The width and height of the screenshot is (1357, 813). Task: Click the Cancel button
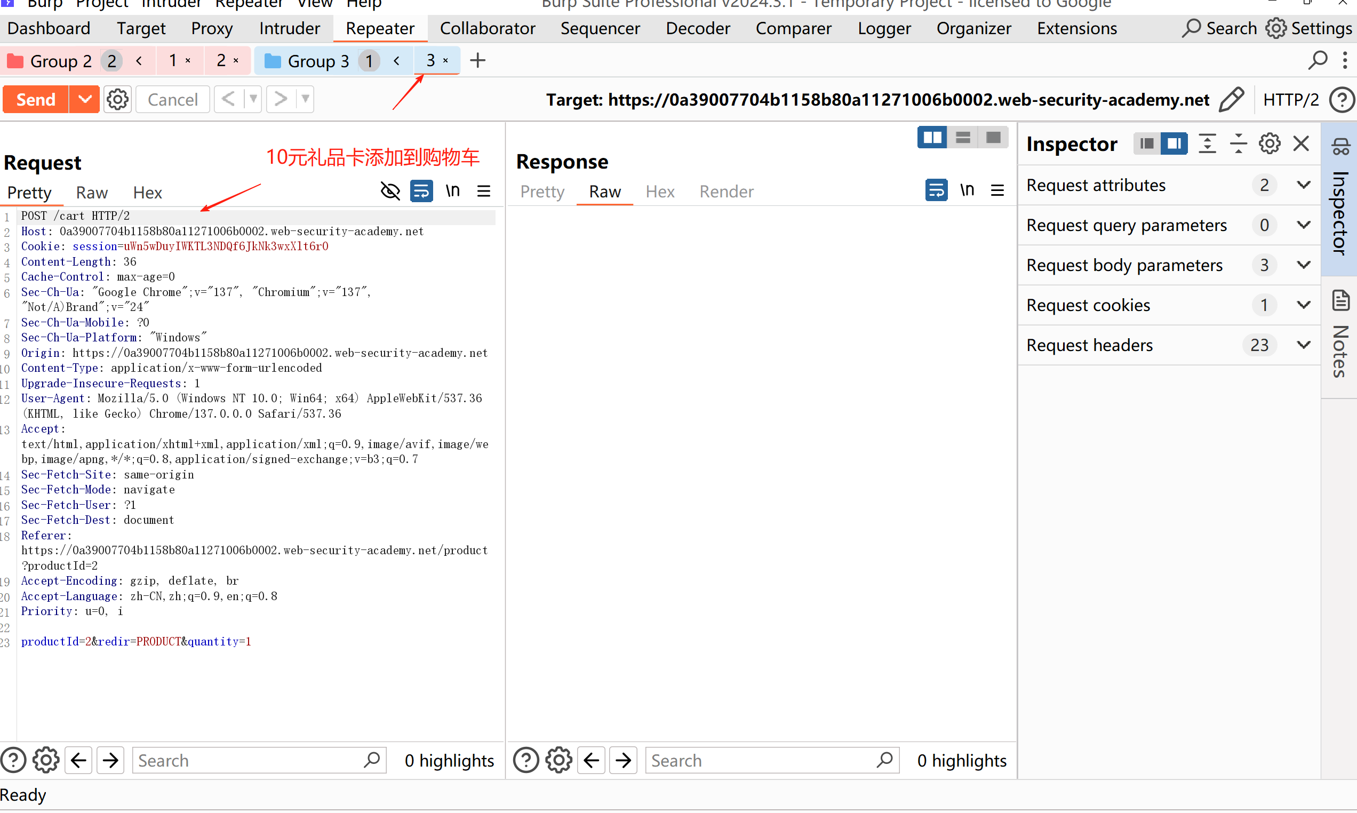click(172, 100)
